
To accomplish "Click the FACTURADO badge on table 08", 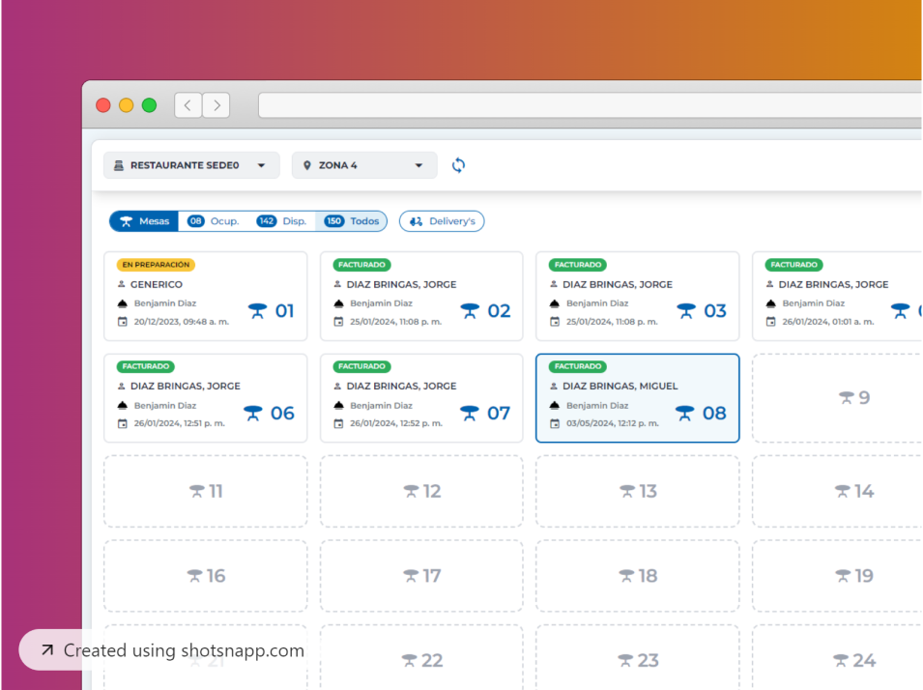I will pos(577,366).
